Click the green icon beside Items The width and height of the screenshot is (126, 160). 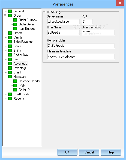pos(10,59)
